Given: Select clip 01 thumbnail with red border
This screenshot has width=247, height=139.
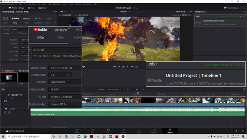Looking at the screenshot, I should (9, 77).
